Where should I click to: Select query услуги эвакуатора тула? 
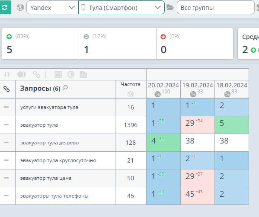[49, 107]
